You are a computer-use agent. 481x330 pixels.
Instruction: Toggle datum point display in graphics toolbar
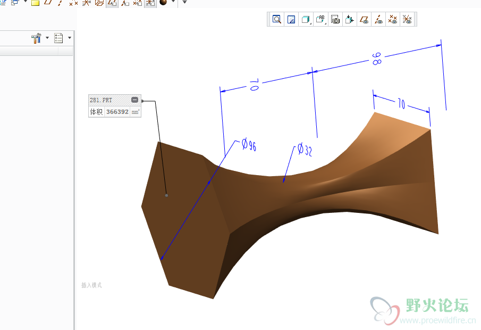(x=393, y=19)
